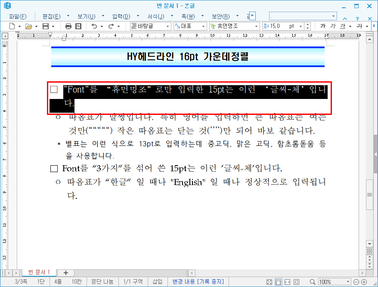The image size is (378, 287).
Task: Expand the 편집 menu dropdown arrow
Action: 68,16
